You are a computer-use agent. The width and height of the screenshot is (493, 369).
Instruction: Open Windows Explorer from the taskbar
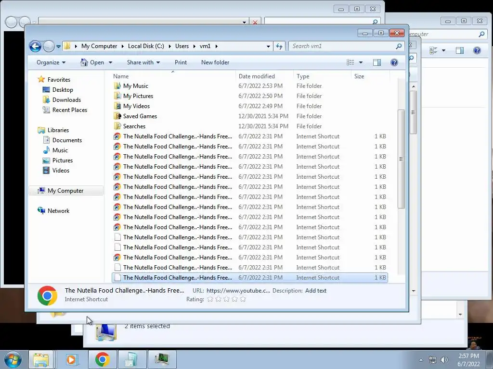pyautogui.click(x=41, y=359)
